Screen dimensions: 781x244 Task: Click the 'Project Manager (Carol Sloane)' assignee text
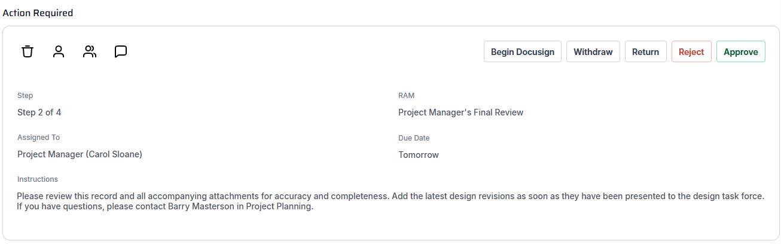(x=80, y=154)
